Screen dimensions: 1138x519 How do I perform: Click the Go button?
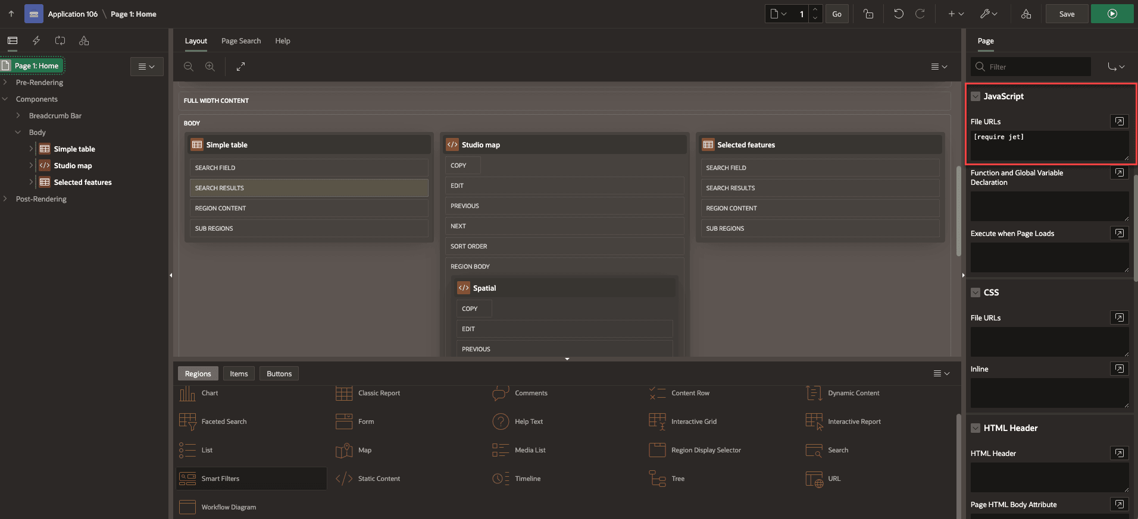[x=837, y=14]
